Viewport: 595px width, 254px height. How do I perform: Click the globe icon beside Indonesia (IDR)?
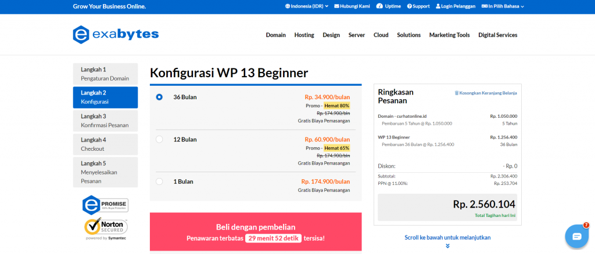(287, 6)
